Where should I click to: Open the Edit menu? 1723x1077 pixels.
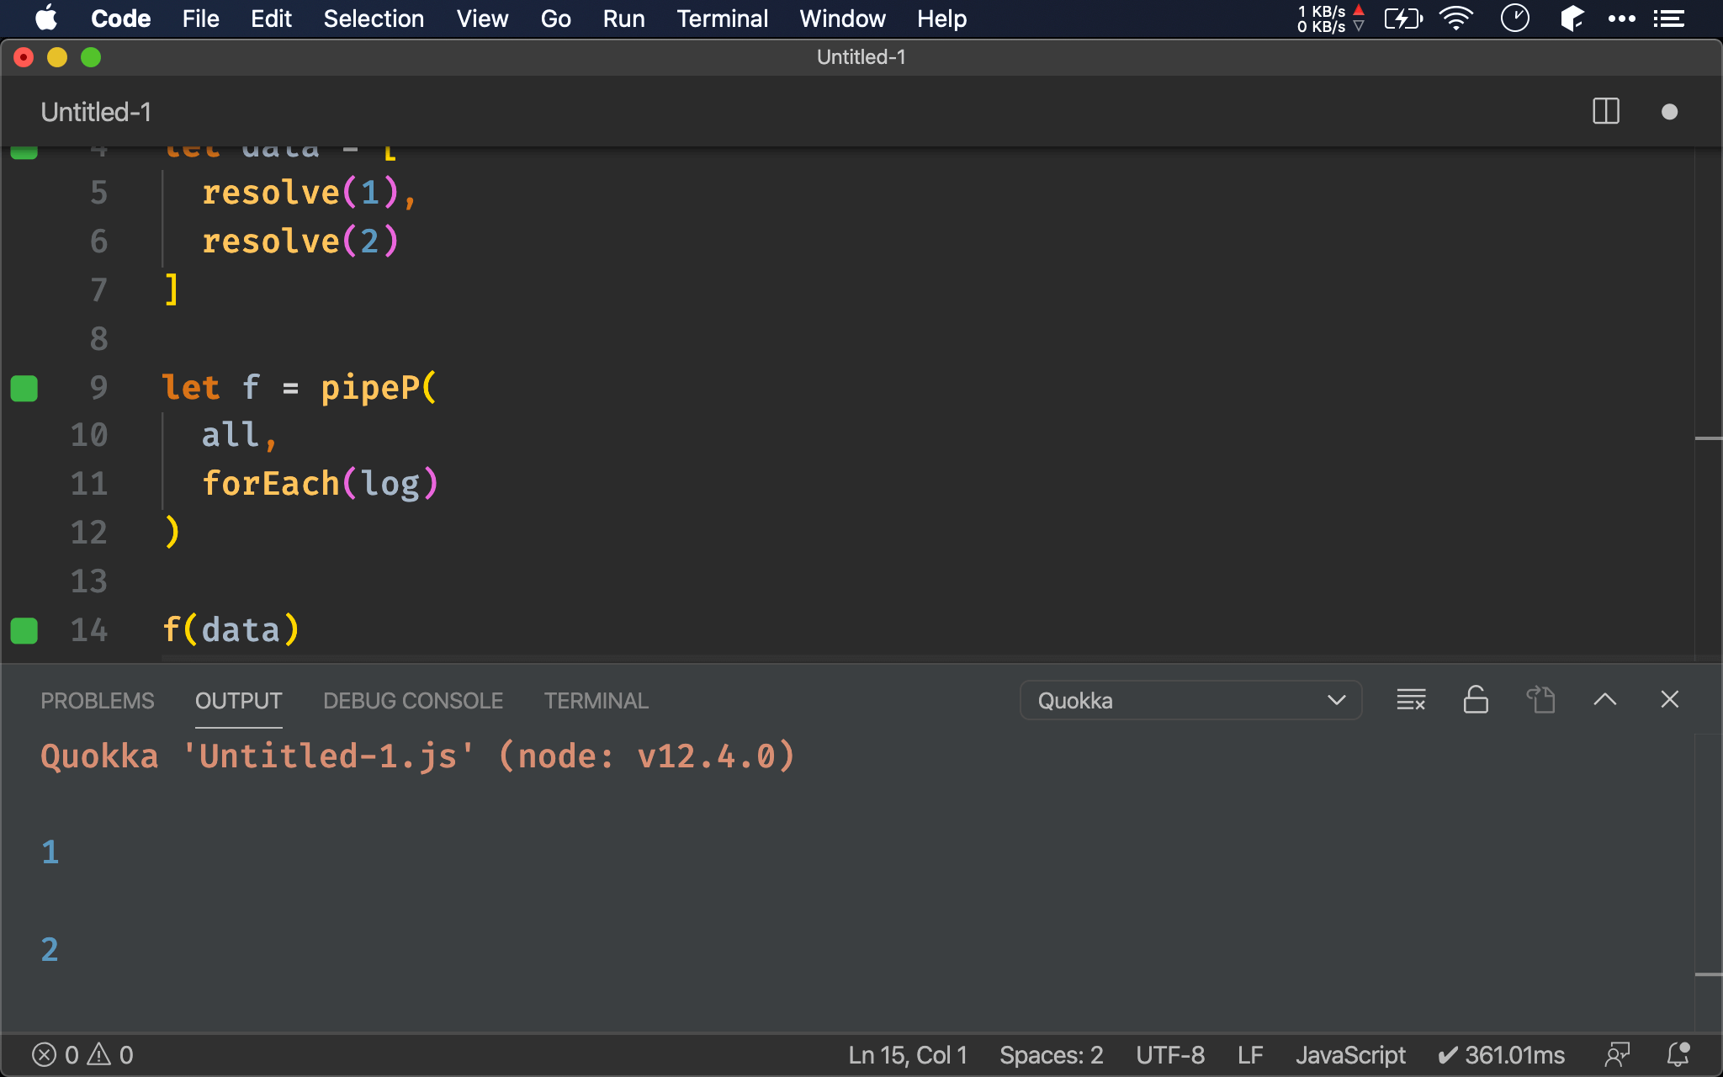(271, 19)
